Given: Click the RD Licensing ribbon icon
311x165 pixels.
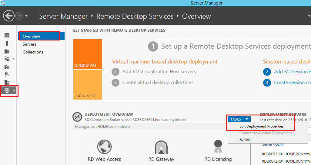Looking at the screenshot, I should pyautogui.click(x=218, y=147).
